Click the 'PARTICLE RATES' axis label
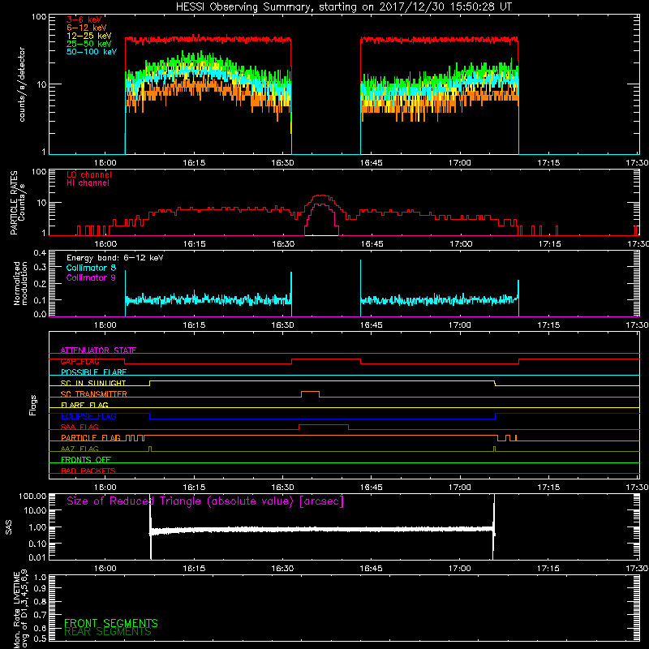Screen dimensions: 649x649 (x=14, y=203)
